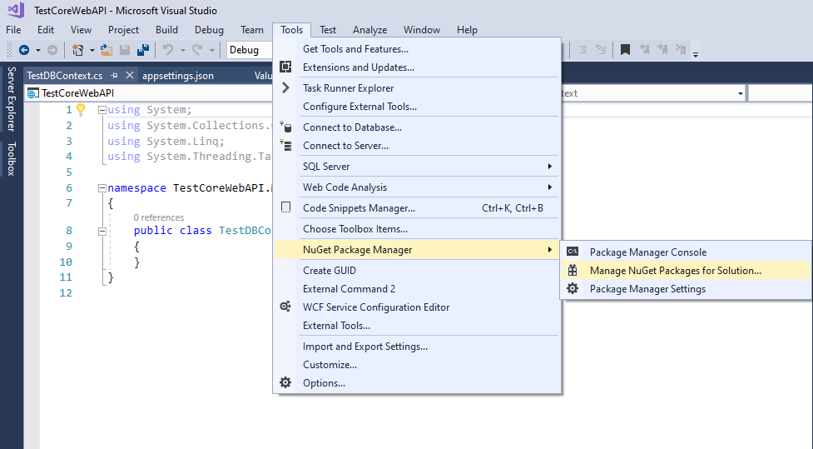The width and height of the screenshot is (813, 449).
Task: Click the Extensions and Updates menu icon
Action: coord(285,67)
